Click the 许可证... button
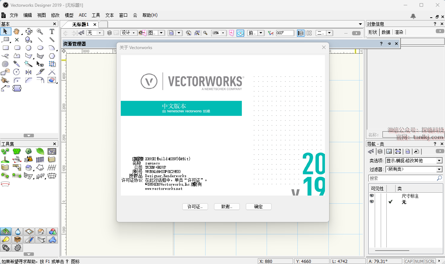Viewport: 445px width, 264px height. 195,207
